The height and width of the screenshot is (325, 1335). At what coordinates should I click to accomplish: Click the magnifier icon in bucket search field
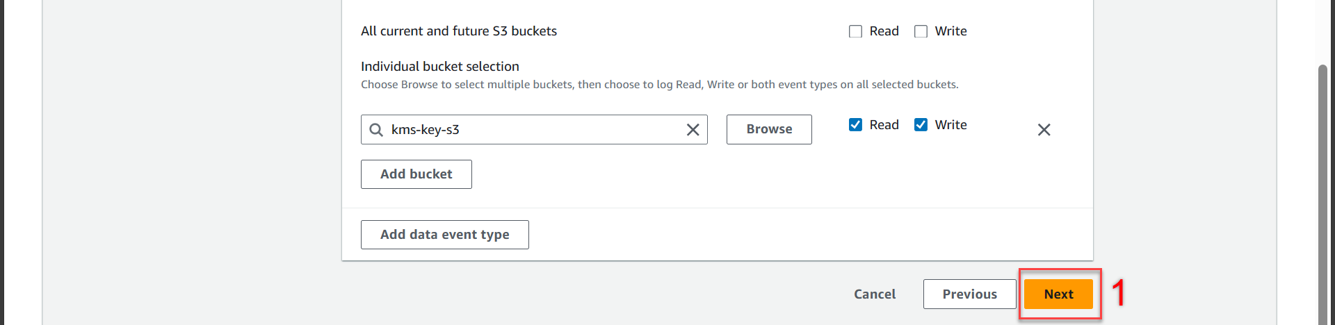(x=376, y=130)
